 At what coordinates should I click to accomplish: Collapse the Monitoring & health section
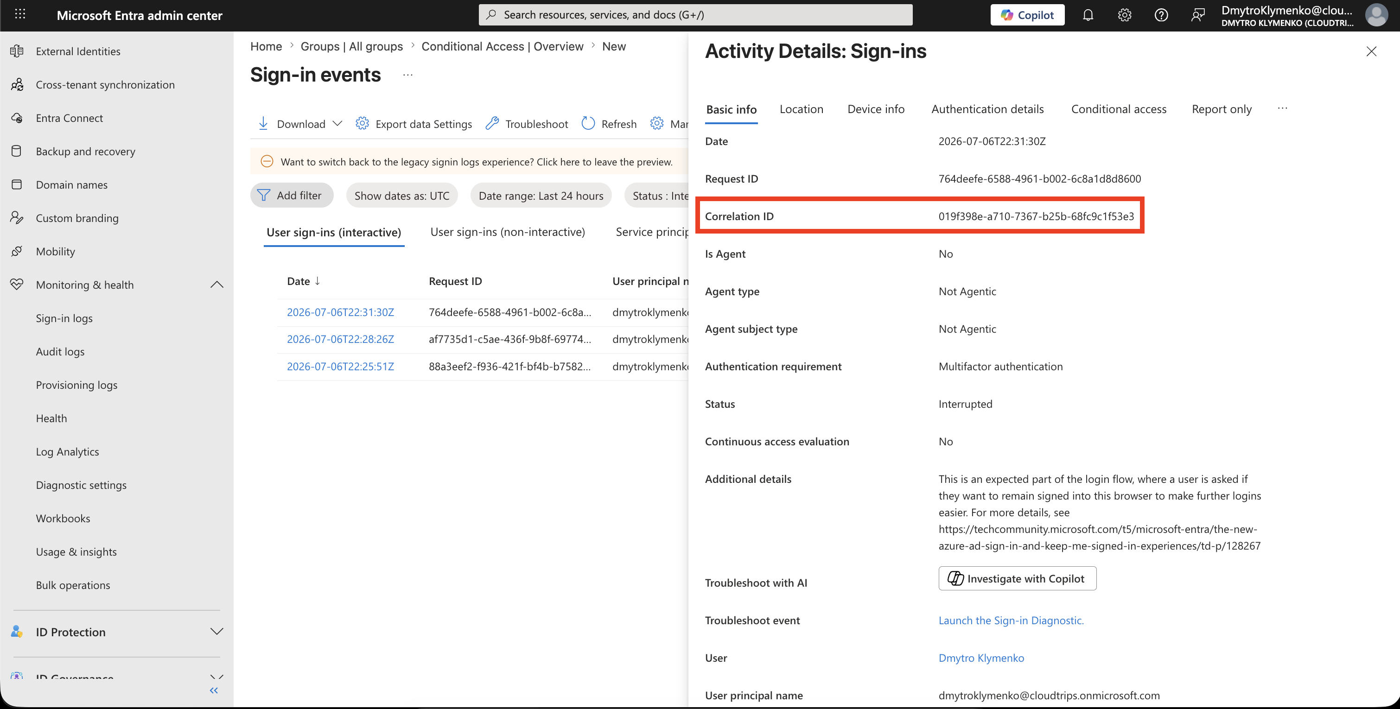216,285
